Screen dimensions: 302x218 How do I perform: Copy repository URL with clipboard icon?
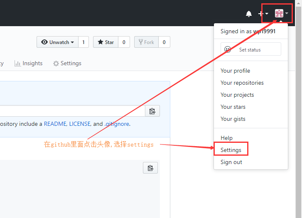(x=152, y=111)
